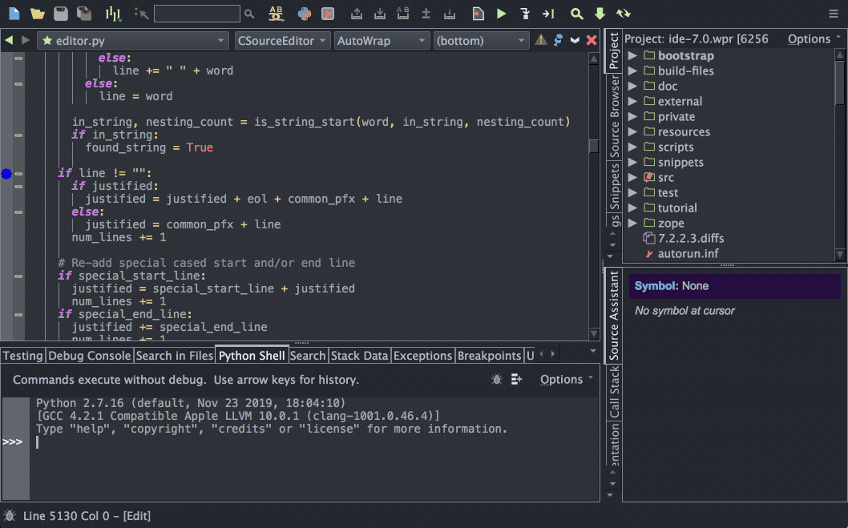
Task: Switch to the Debug Console tab
Action: [x=88, y=356]
